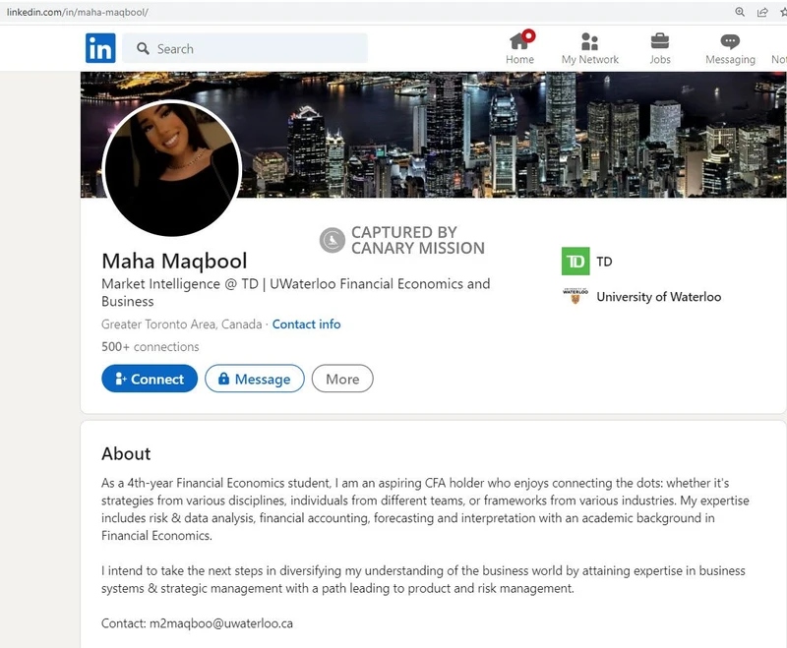Open LinkedIn homepage via the logo icon
This screenshot has width=787, height=648.
[99, 47]
